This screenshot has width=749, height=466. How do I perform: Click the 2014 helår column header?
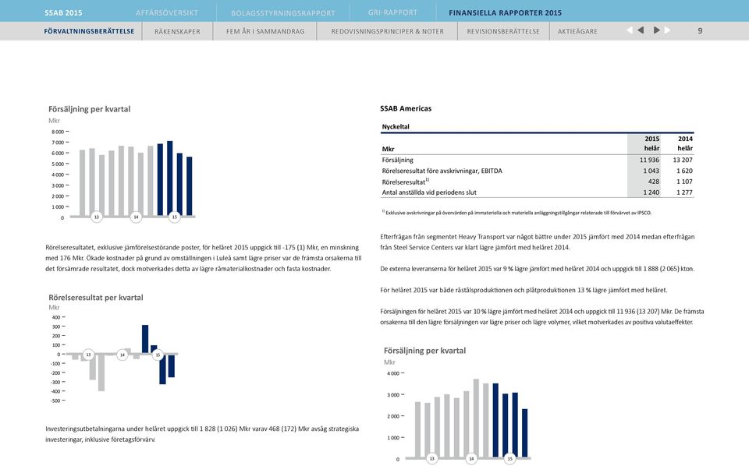tap(685, 143)
